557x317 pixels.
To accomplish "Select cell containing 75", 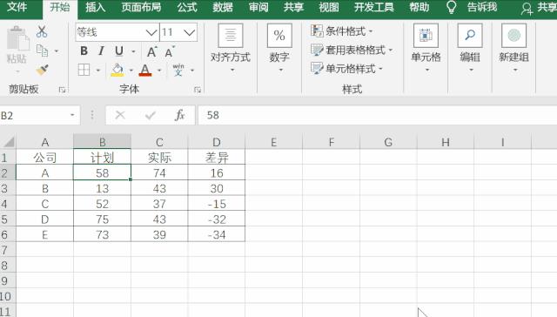I will click(103, 219).
